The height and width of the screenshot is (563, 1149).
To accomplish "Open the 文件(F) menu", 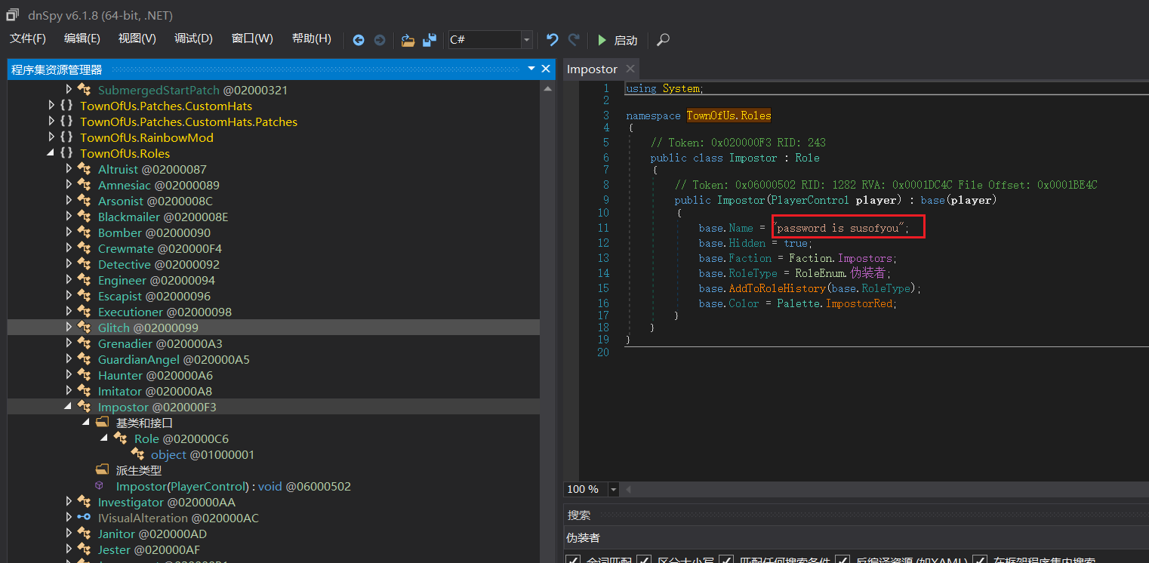I will point(28,38).
